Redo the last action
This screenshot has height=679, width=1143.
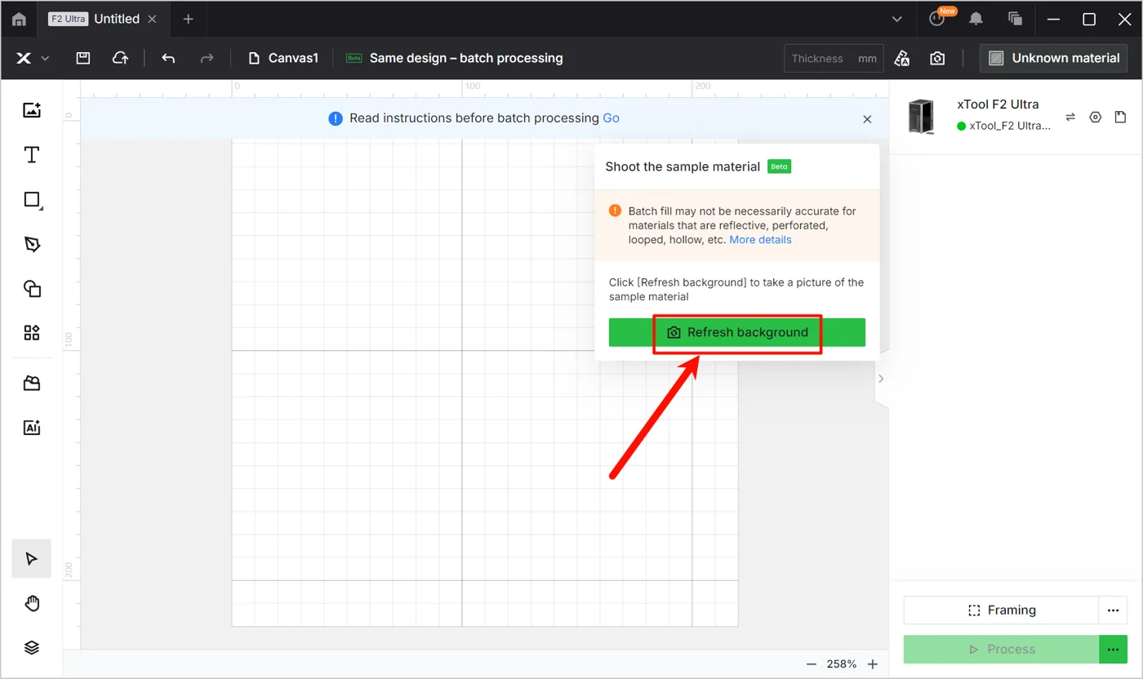tap(207, 58)
